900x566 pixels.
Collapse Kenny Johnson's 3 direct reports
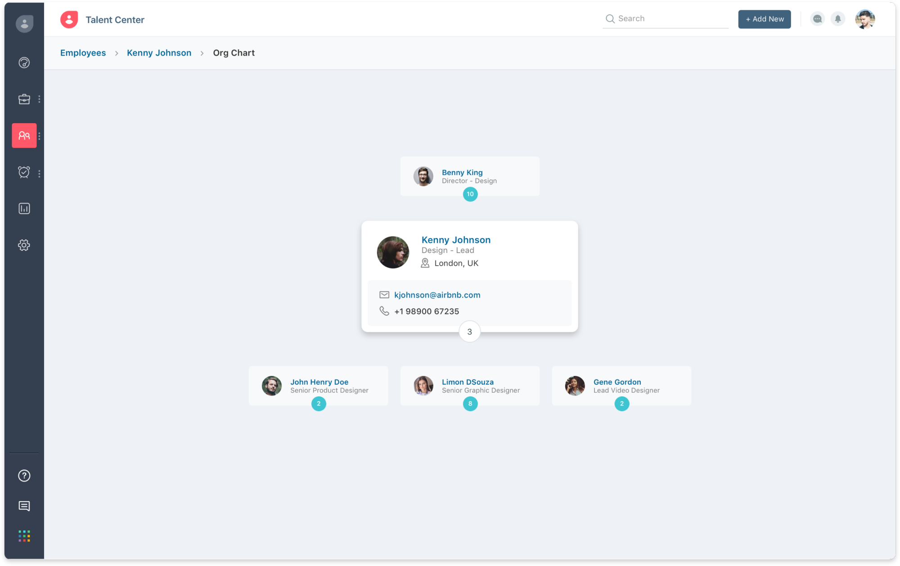coord(469,332)
